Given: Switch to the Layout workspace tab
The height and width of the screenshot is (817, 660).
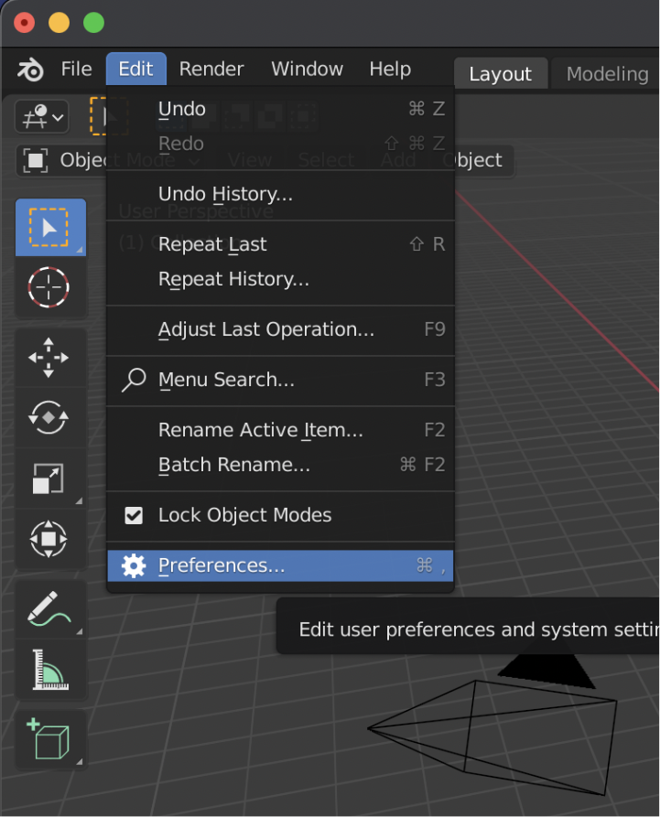Looking at the screenshot, I should [x=501, y=74].
